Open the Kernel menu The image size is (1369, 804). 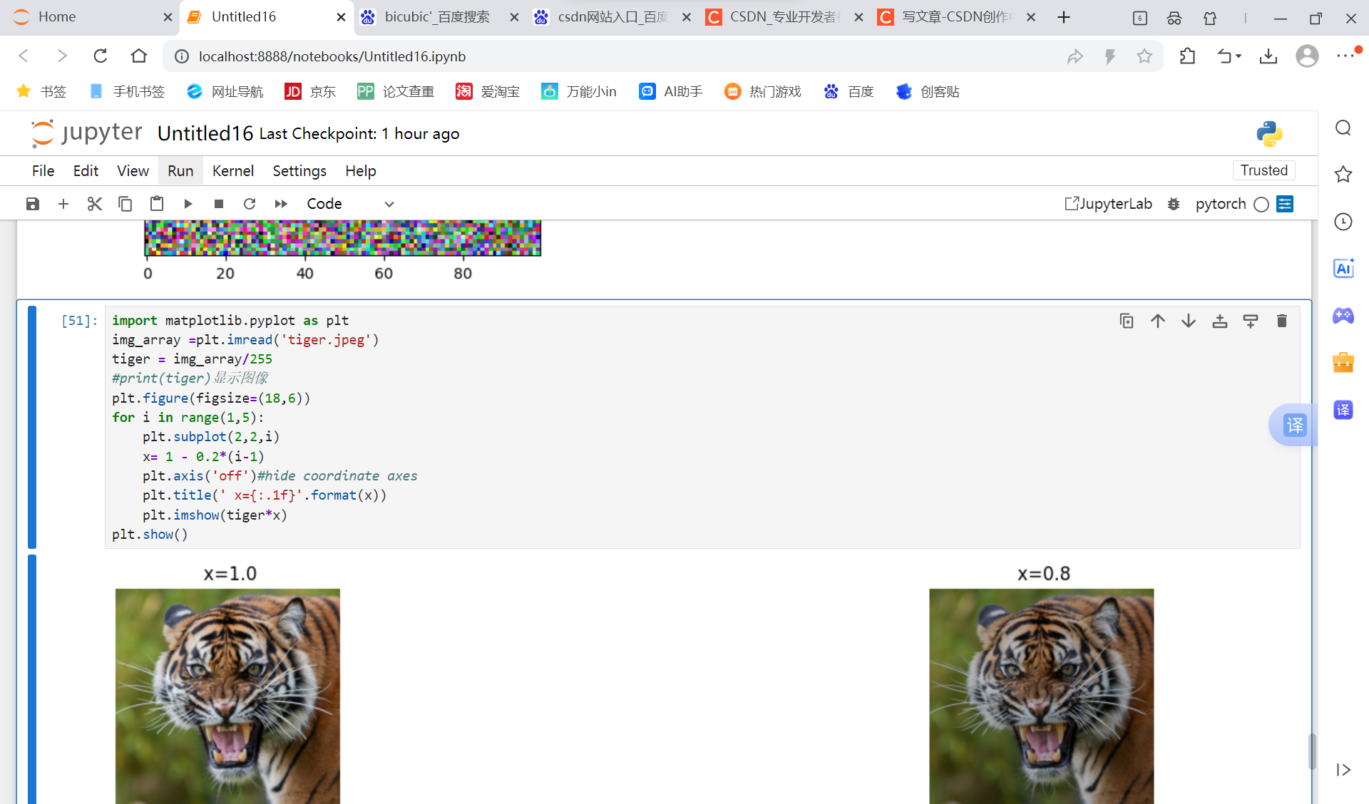click(232, 171)
